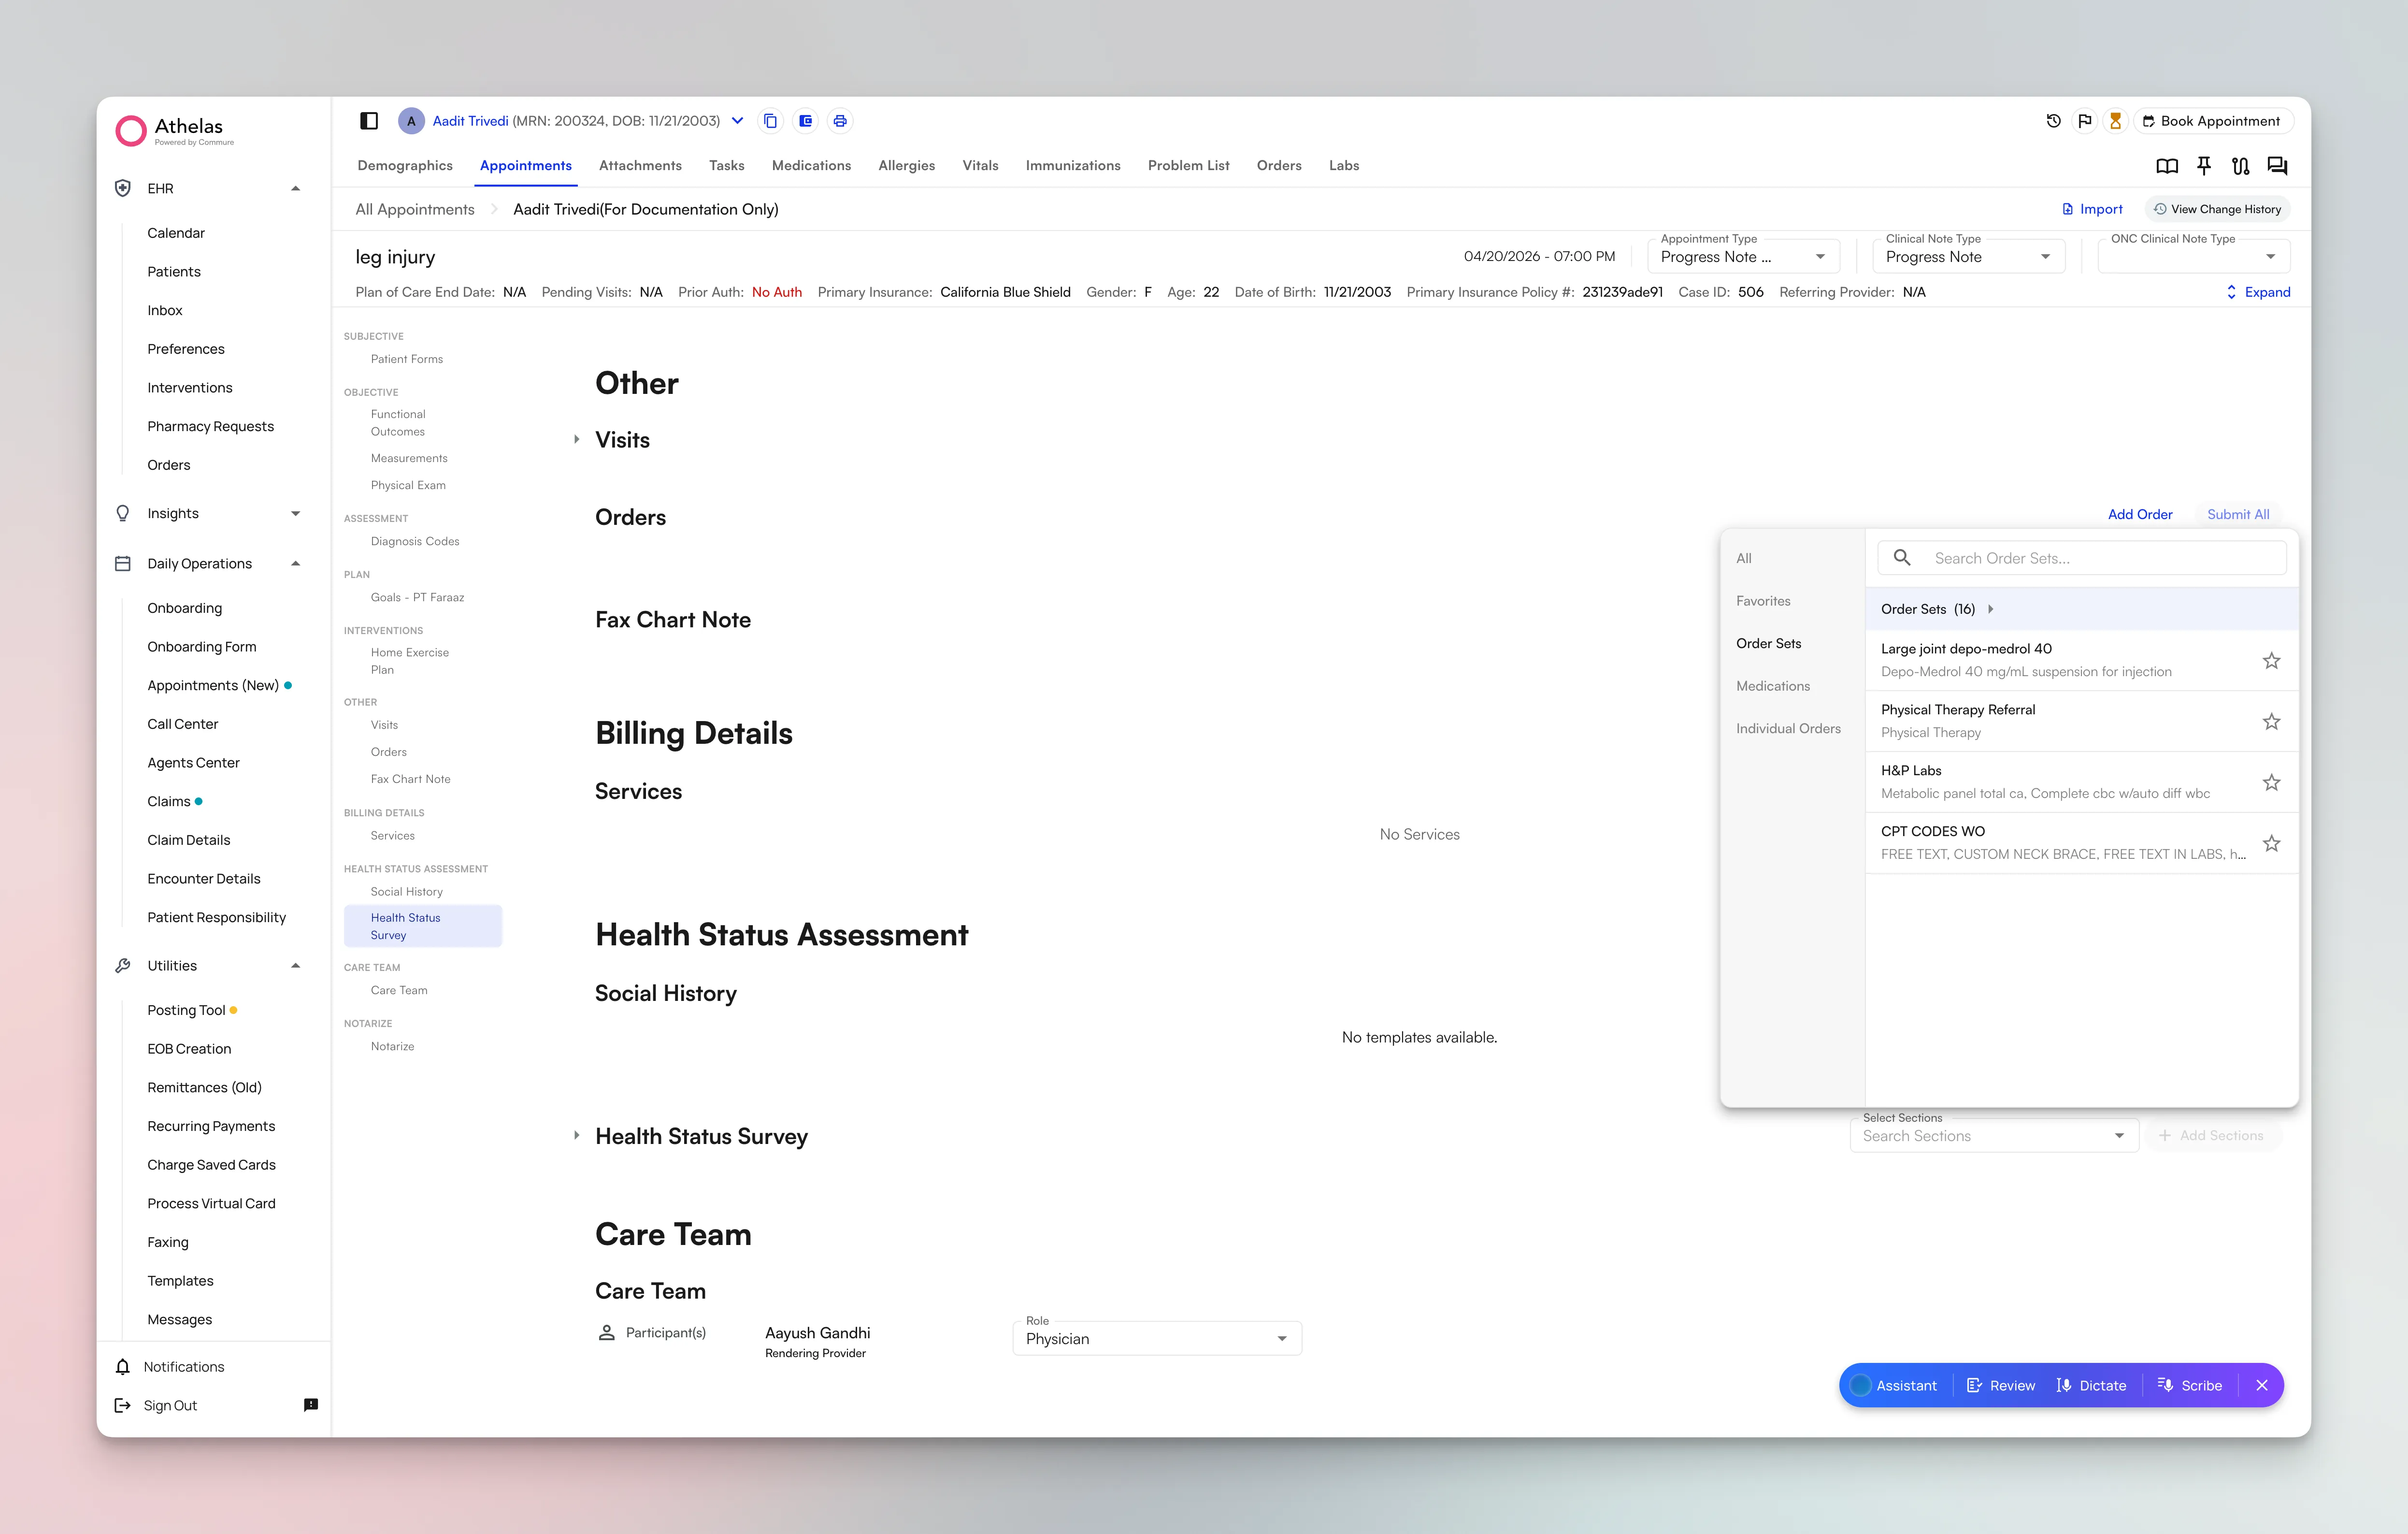Click the Notifications bell icon
Screen dimensions: 2408x1534
click(123, 1367)
